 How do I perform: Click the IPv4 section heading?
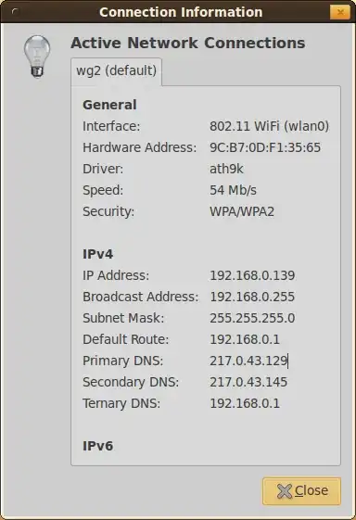(x=97, y=254)
